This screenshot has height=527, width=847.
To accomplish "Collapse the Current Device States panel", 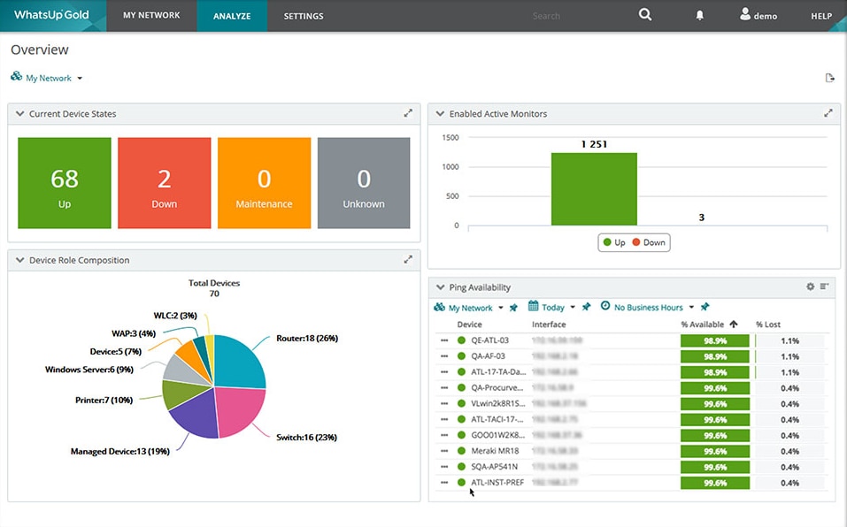I will (20, 113).
